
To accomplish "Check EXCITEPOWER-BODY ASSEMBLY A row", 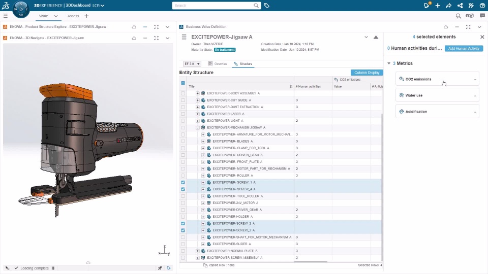I will (183, 93).
